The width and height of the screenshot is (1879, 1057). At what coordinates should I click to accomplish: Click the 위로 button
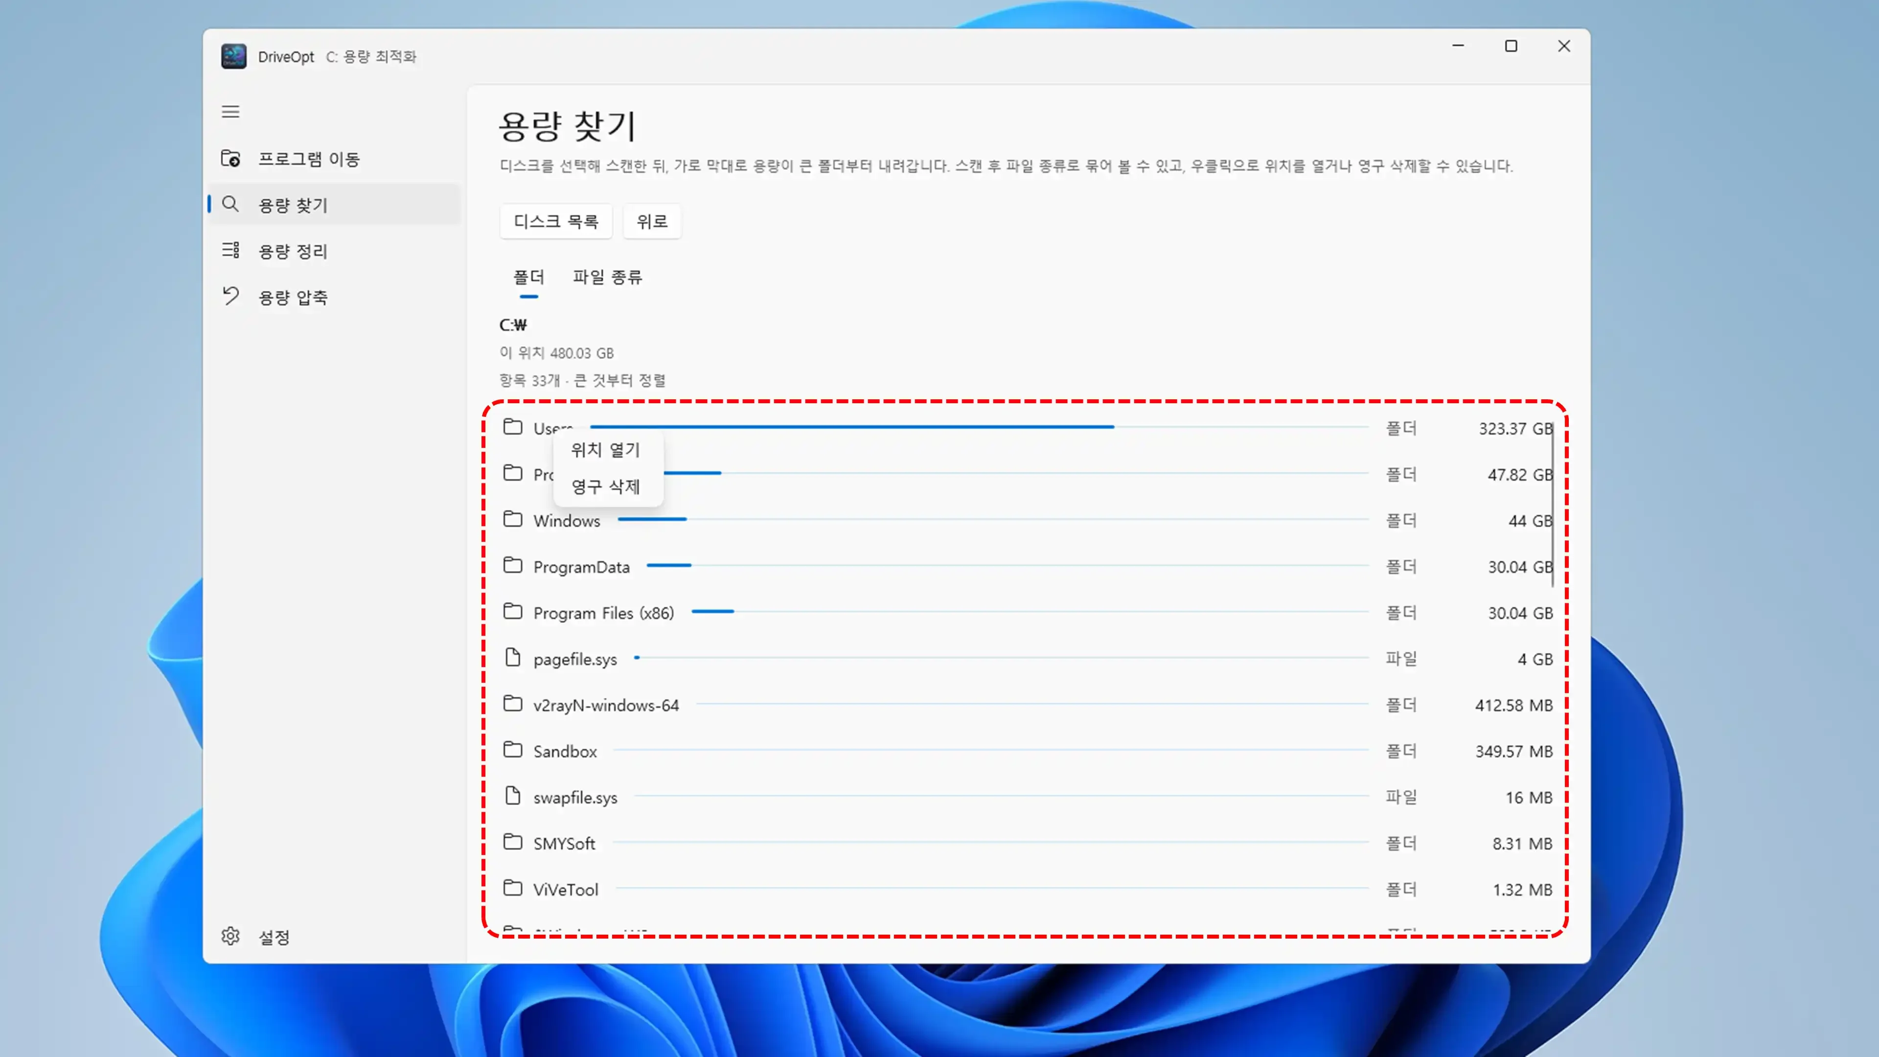[652, 221]
